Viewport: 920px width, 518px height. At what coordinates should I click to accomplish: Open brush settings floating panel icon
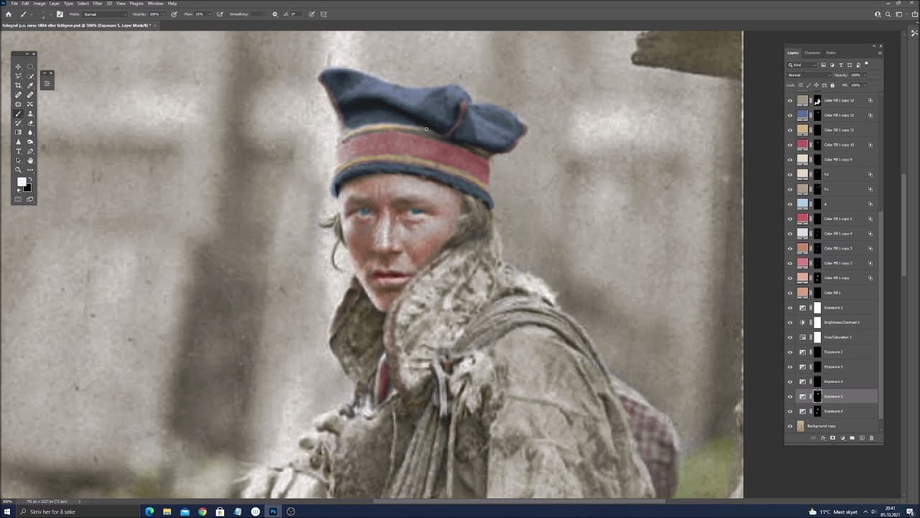pyautogui.click(x=47, y=83)
